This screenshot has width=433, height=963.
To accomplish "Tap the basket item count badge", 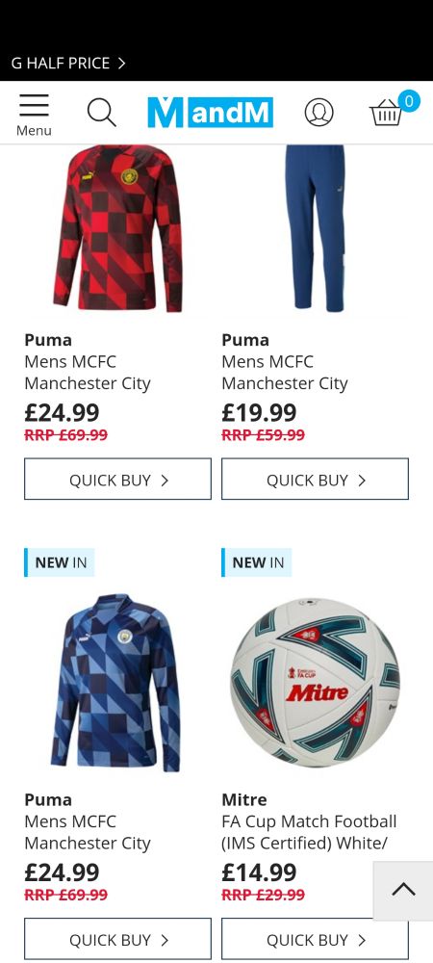I will 409,101.
